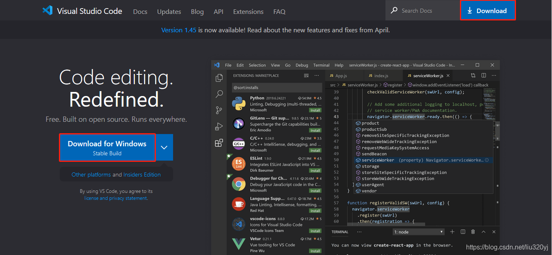
Task: Open the Version 1.45 link
Action: tap(179, 30)
